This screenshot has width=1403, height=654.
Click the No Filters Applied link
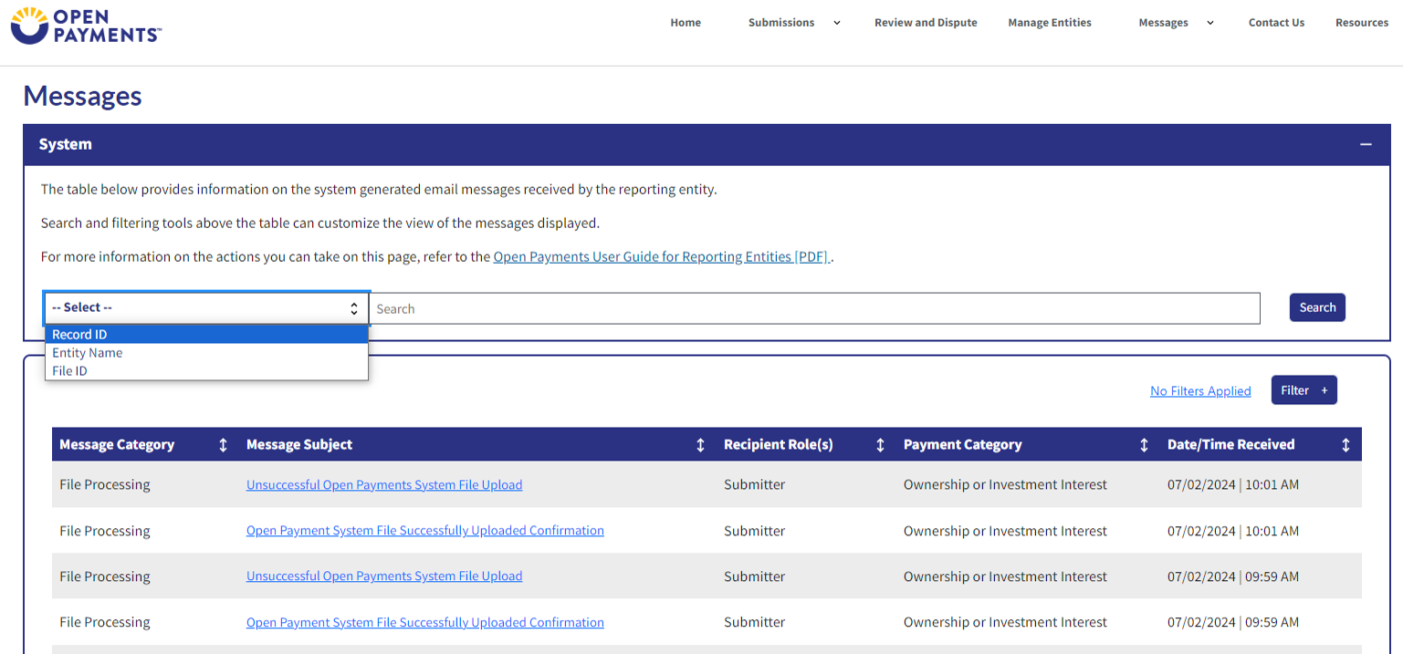pyautogui.click(x=1200, y=391)
